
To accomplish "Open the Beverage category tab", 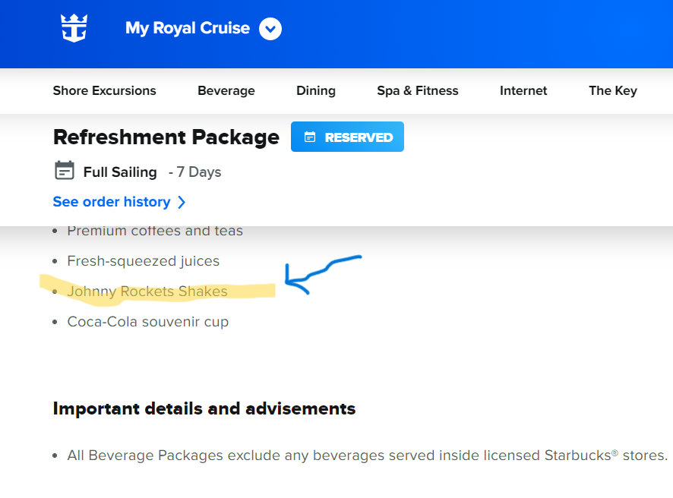I will pos(226,91).
